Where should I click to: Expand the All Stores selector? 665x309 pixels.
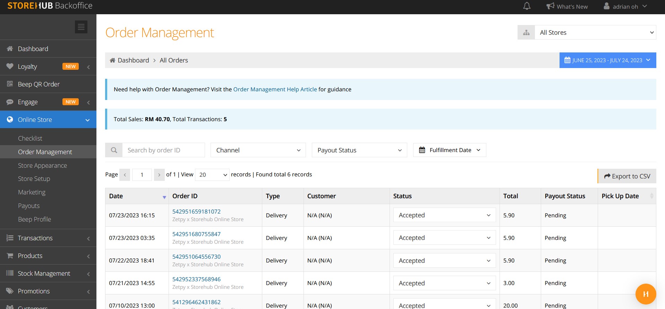tap(595, 33)
